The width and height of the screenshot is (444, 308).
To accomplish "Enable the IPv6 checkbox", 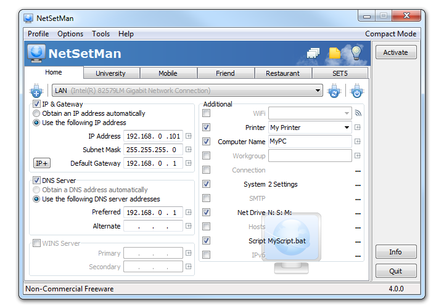I will (207, 254).
